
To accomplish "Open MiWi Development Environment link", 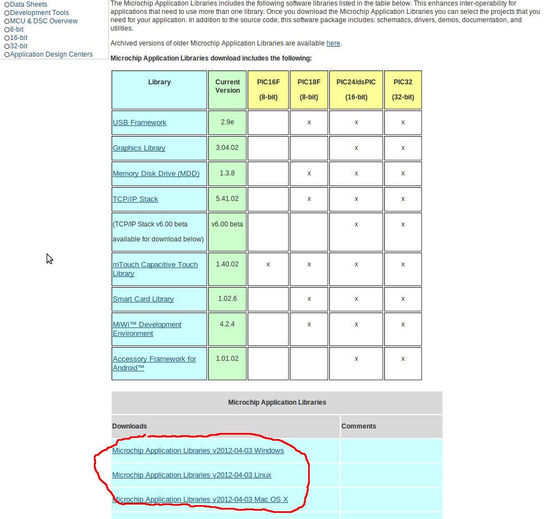I will [x=147, y=329].
